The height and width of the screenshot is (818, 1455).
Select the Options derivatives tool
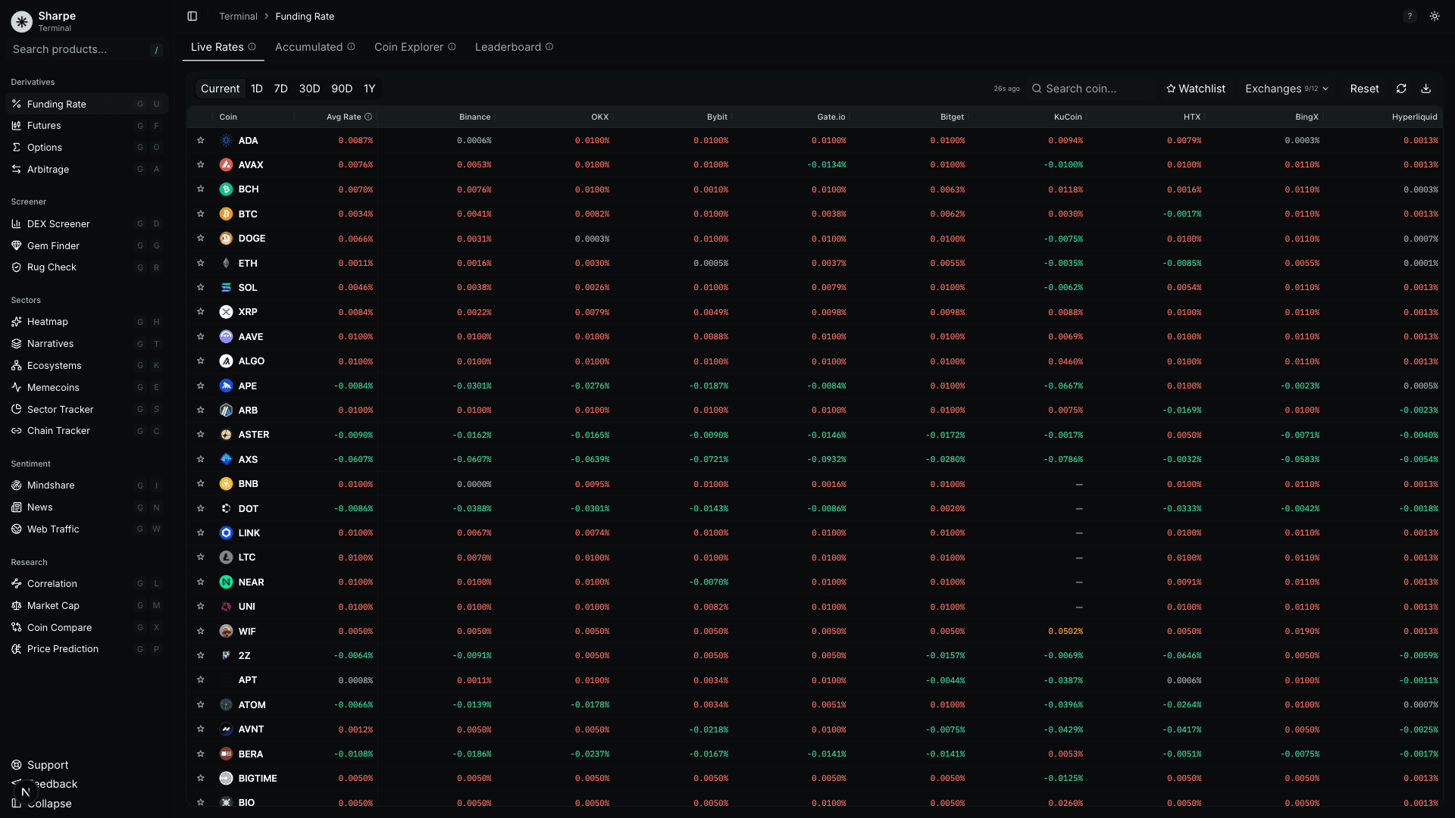(x=44, y=147)
